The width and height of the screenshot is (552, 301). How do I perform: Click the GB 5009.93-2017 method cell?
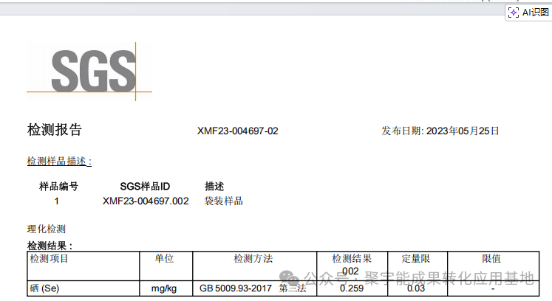pos(255,288)
